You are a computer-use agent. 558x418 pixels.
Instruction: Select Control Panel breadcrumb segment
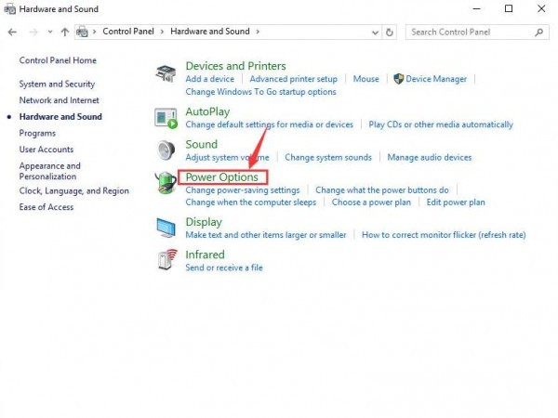[128, 32]
